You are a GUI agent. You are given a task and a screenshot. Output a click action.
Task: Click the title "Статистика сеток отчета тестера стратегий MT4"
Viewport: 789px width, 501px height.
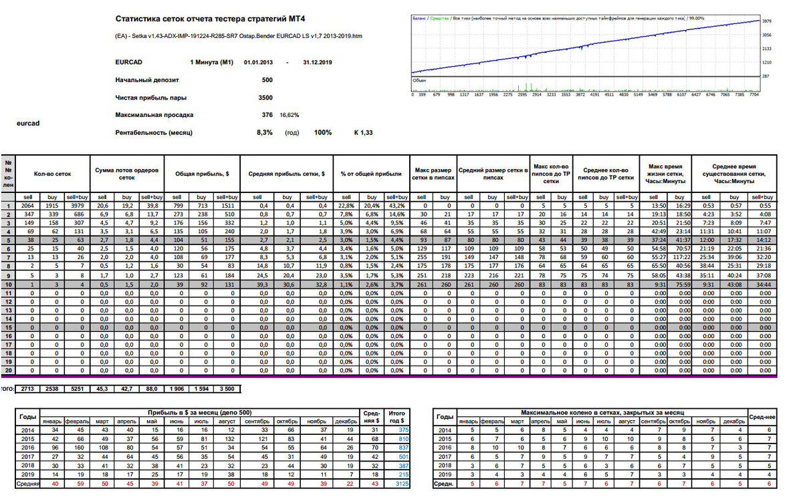click(210, 19)
